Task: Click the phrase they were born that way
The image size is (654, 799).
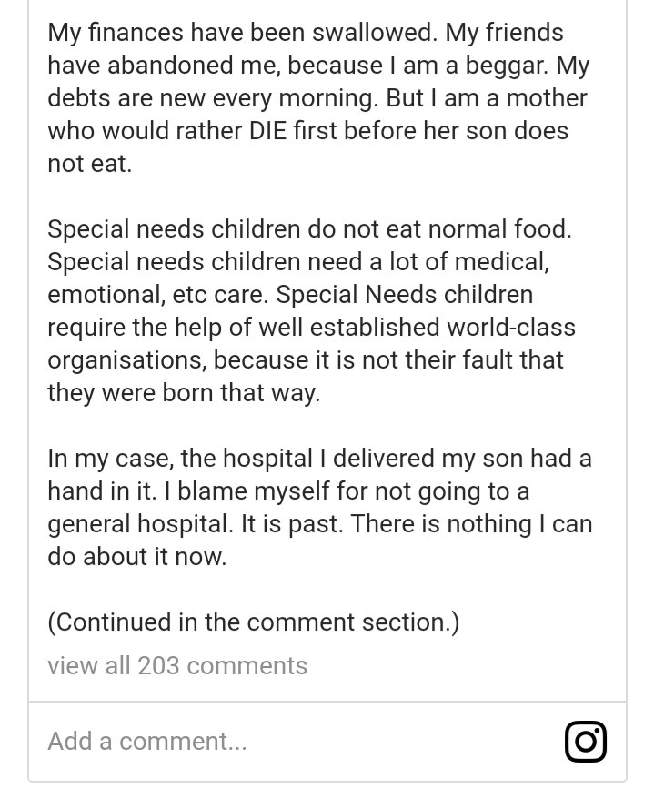Action: (183, 392)
